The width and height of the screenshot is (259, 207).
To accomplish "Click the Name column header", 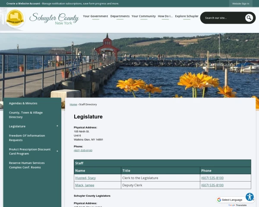I will pyautogui.click(x=98, y=170).
